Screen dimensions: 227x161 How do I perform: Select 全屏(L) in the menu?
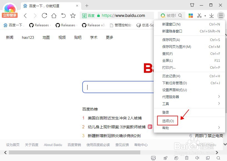189,60
